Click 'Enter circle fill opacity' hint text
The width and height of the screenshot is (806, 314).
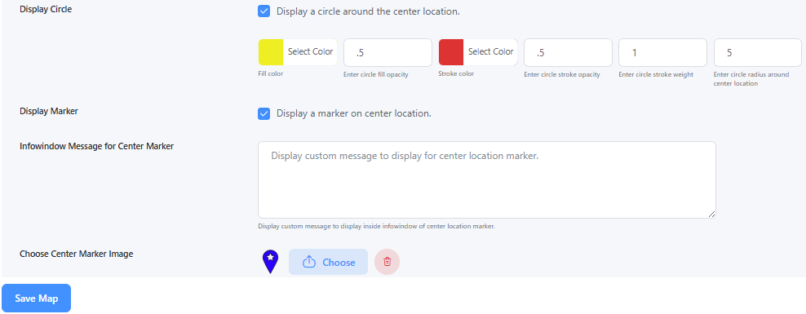coord(376,74)
